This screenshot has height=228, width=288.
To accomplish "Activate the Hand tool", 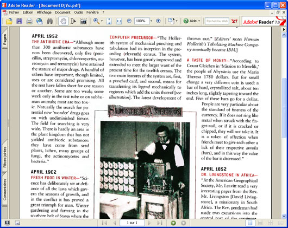I will click(x=63, y=21).
